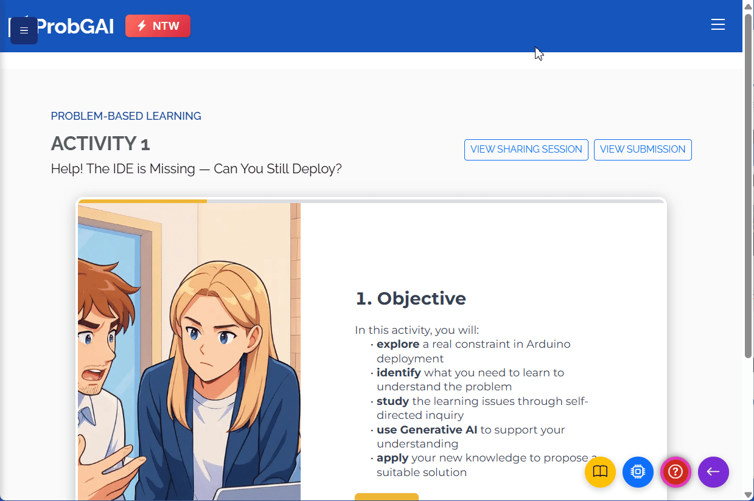
Task: Click the "PROBLEM-BASED LEARNING" label
Action: 126,116
